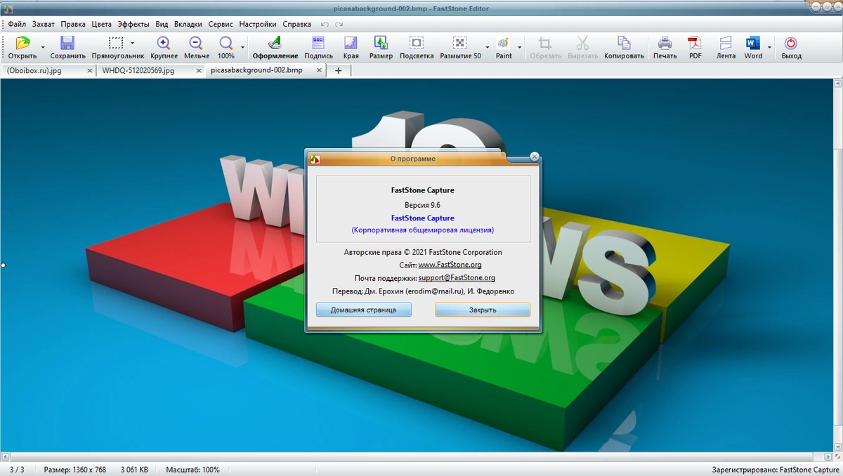The height and width of the screenshot is (476, 843).
Task: Apply the Размытие 50 blur tool
Action: 460,44
